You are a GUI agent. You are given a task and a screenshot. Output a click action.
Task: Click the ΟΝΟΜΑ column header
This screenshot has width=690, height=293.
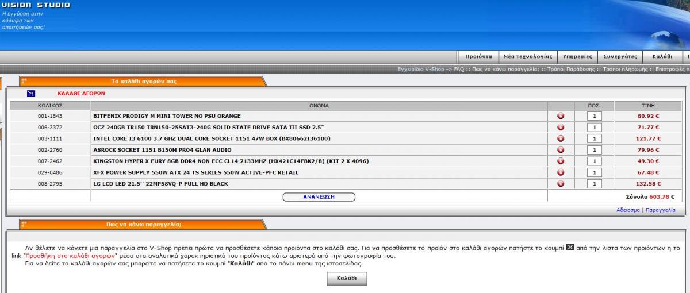click(x=319, y=106)
